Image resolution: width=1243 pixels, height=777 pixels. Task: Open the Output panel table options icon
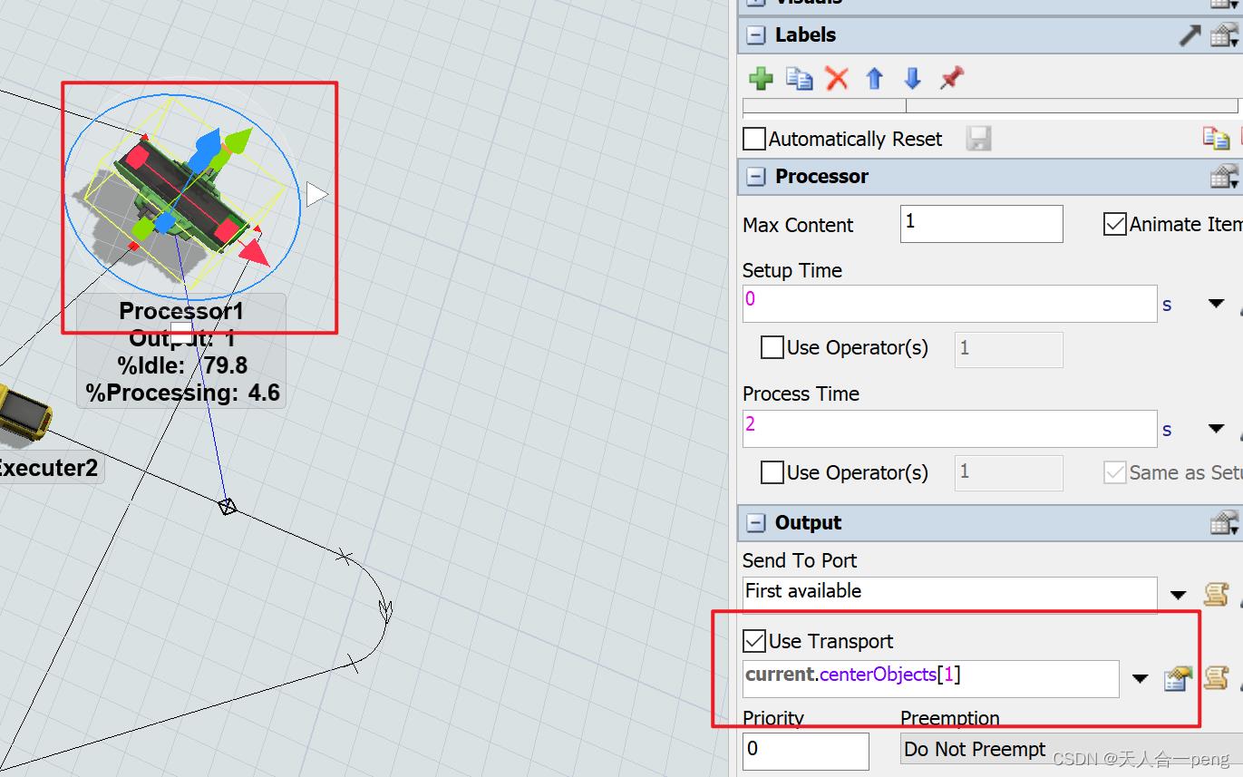pyautogui.click(x=1224, y=523)
